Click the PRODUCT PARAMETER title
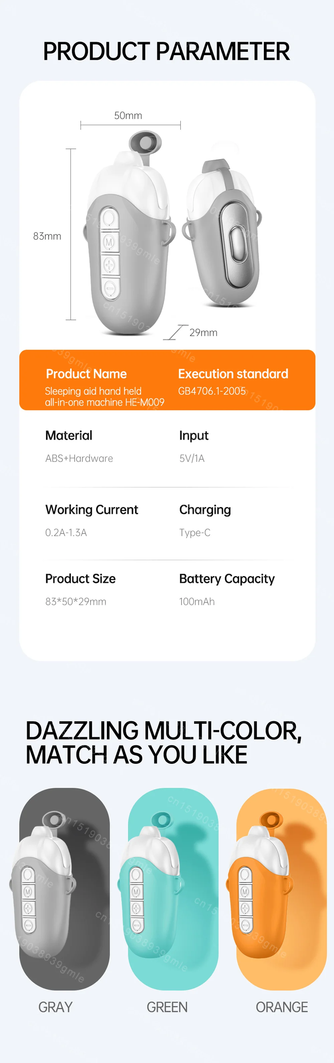The image size is (334, 1063). [166, 51]
